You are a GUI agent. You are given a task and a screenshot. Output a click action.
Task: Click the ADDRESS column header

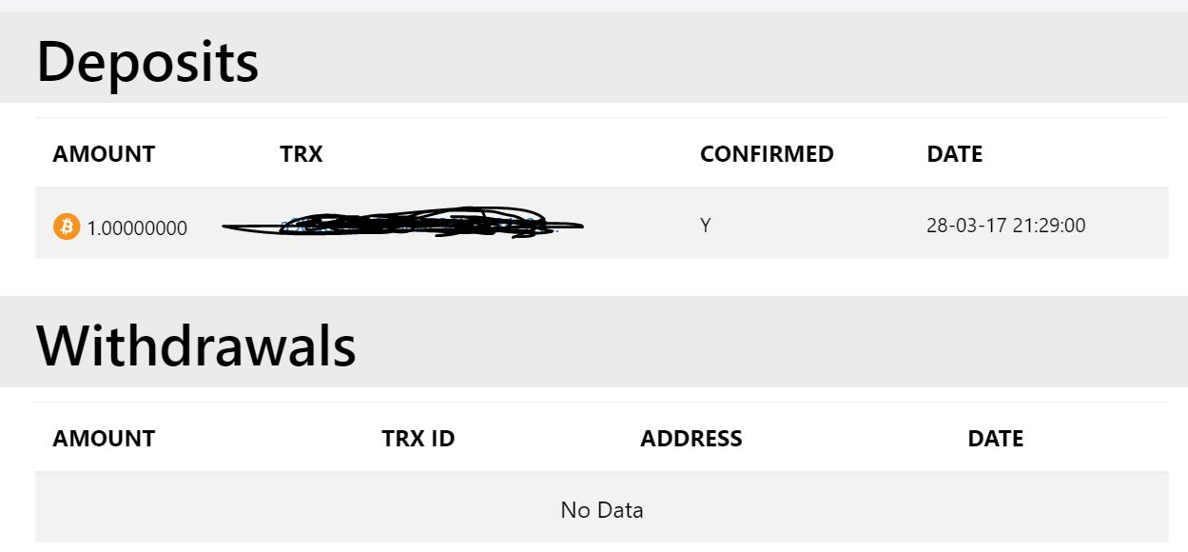[x=691, y=439]
